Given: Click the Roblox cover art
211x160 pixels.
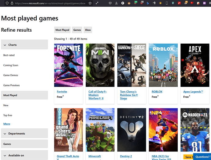Looking at the screenshot, I should 163,65.
